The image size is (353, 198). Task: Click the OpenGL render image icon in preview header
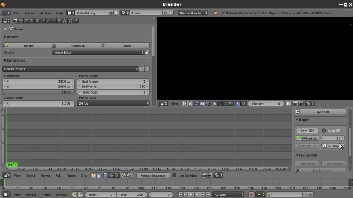(x=295, y=103)
